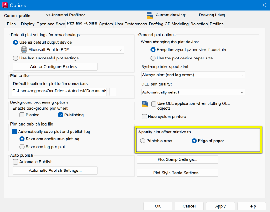Open Automatic Publish Settings
The height and width of the screenshot is (212, 270).
[x=55, y=170]
